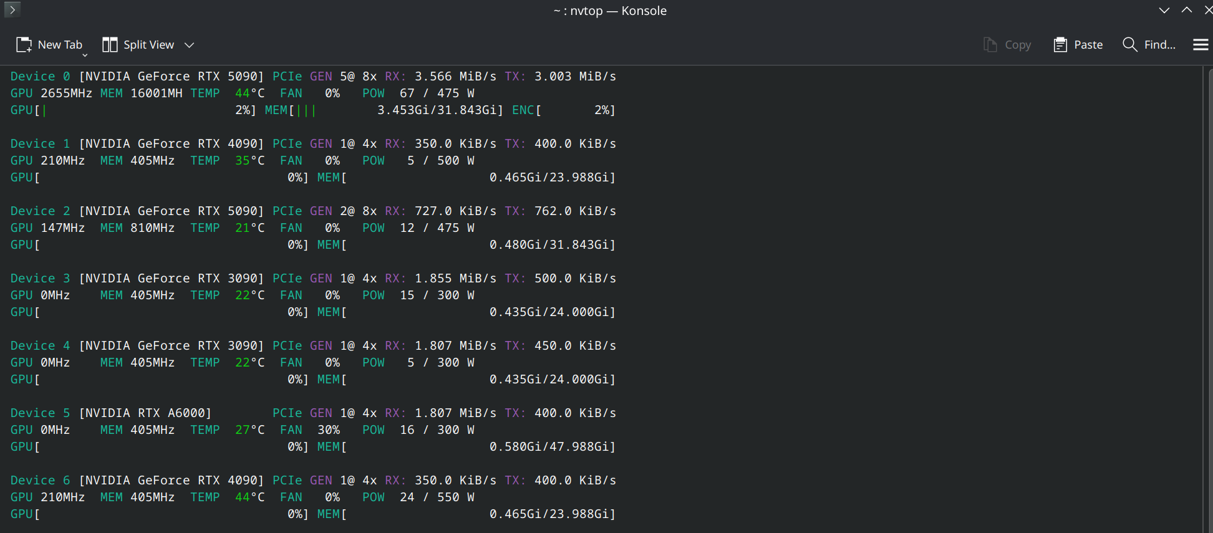This screenshot has height=533, width=1213.
Task: Minimize the Konsole window
Action: [x=1164, y=10]
